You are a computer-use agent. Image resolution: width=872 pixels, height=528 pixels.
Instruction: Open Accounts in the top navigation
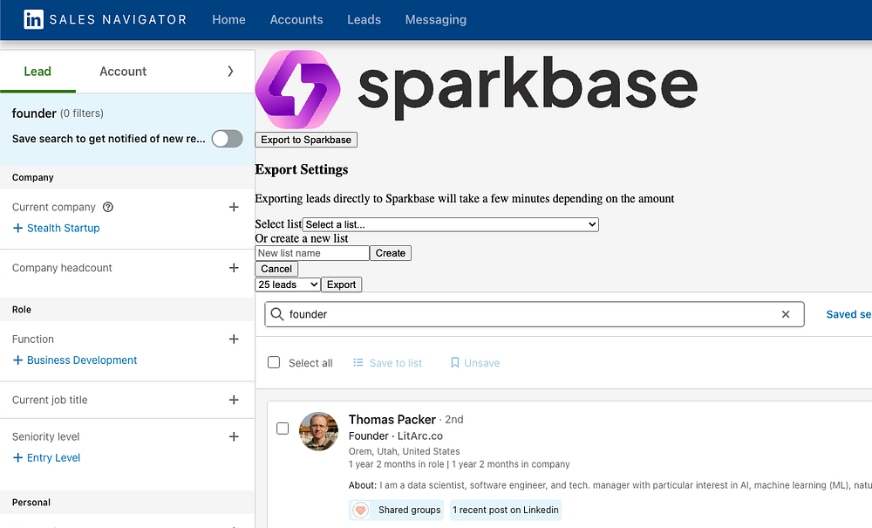[x=296, y=19]
